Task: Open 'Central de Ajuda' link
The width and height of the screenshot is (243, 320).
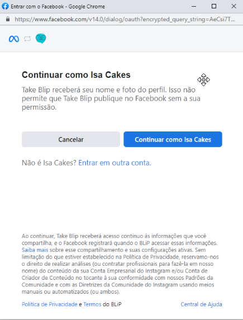Action: pos(202,304)
